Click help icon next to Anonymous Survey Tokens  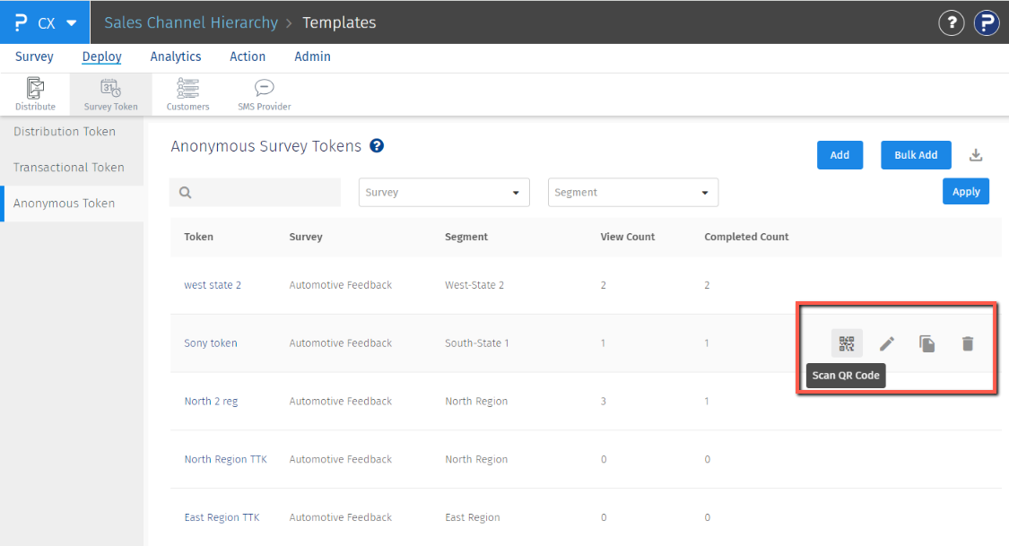click(x=377, y=145)
